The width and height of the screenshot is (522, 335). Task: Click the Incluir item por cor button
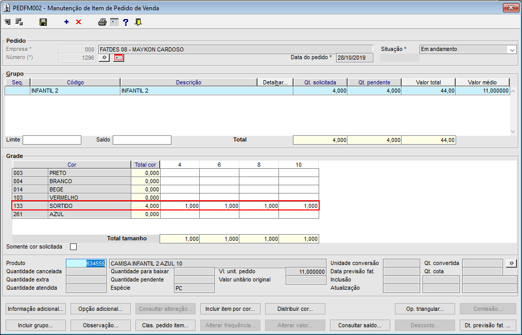tap(230, 309)
